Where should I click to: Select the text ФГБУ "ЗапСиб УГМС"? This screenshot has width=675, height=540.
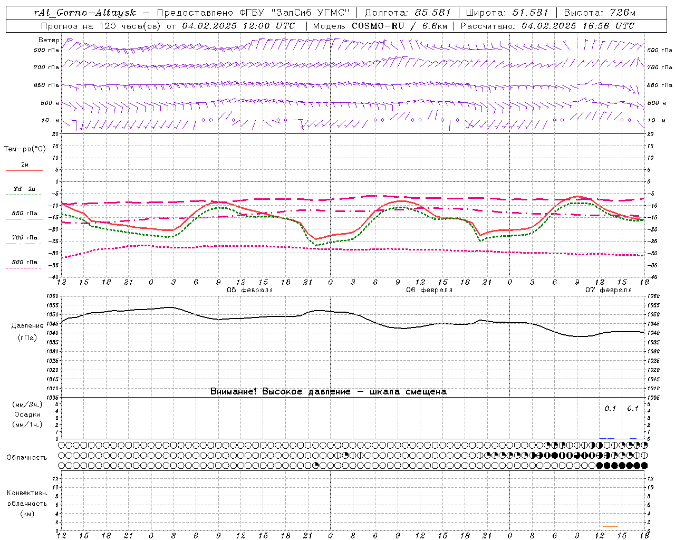tap(294, 13)
